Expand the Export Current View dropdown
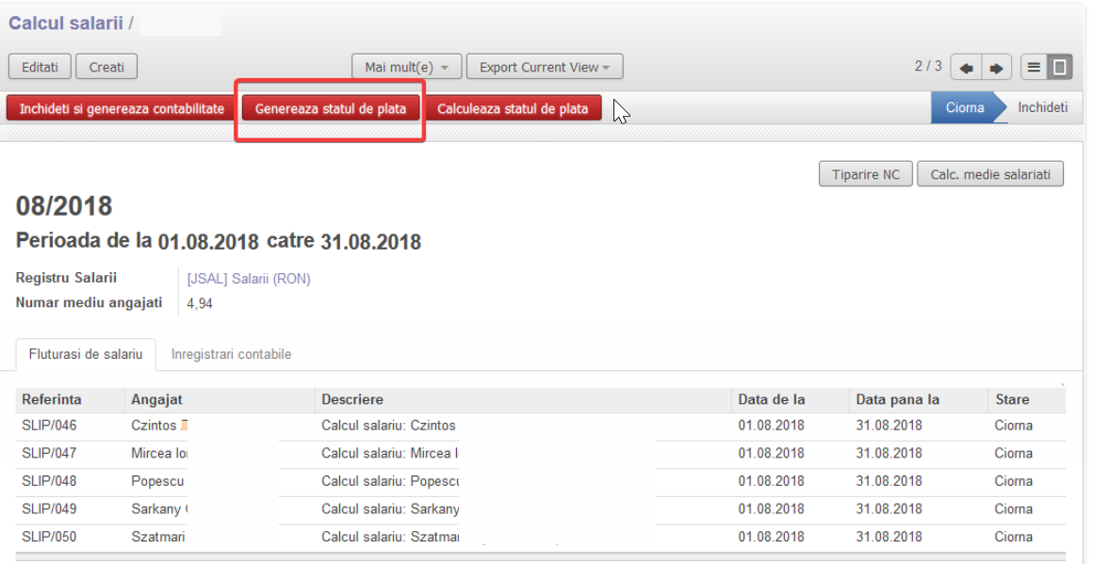Image resolution: width=1094 pixels, height=564 pixels. click(x=544, y=68)
